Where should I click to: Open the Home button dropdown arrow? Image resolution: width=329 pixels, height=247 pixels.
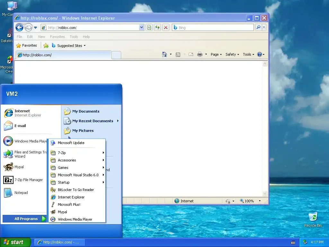[171, 54]
